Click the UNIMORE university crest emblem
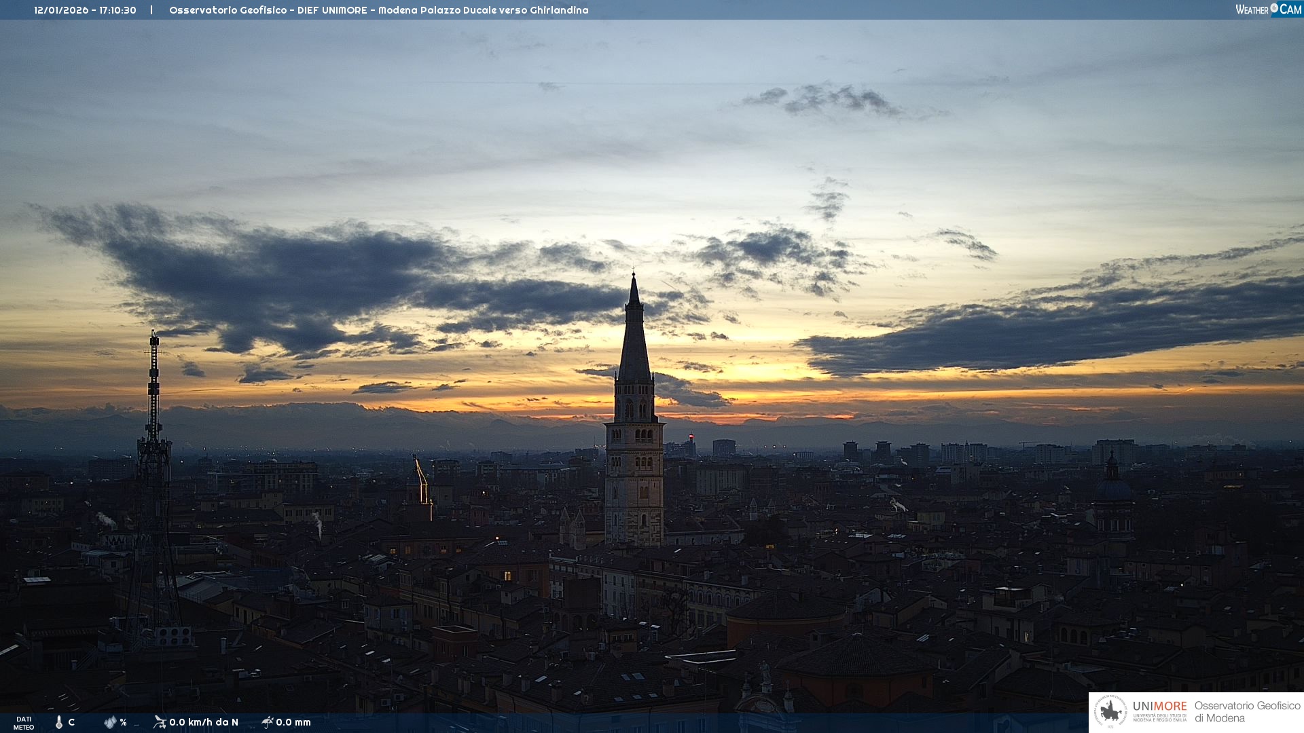 coord(1111,712)
